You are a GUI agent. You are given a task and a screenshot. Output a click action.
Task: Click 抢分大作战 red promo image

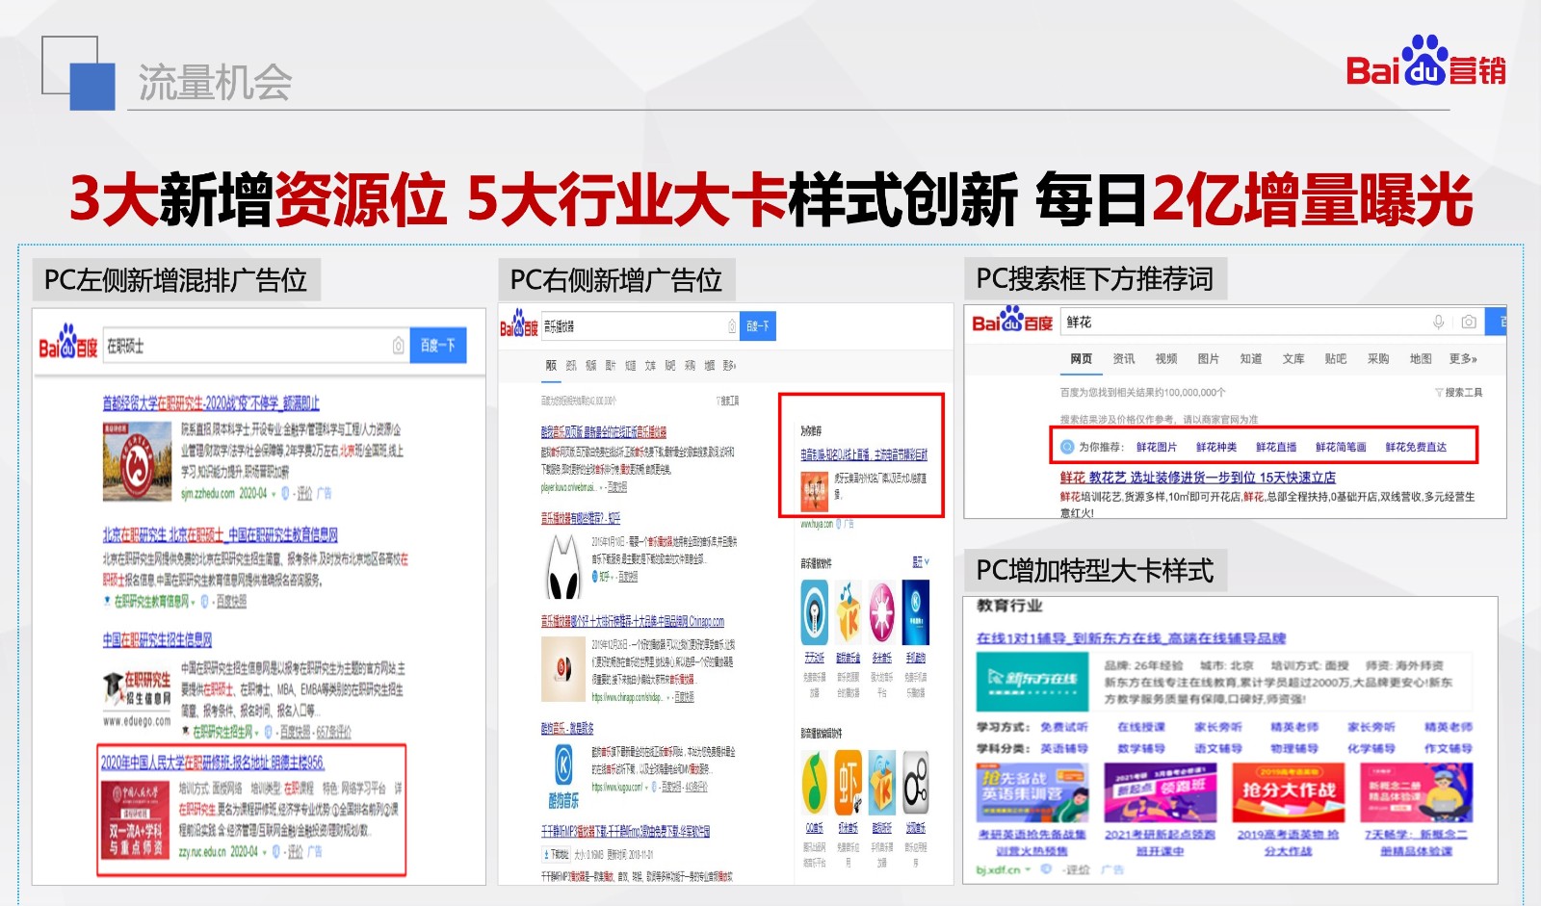(x=1289, y=792)
